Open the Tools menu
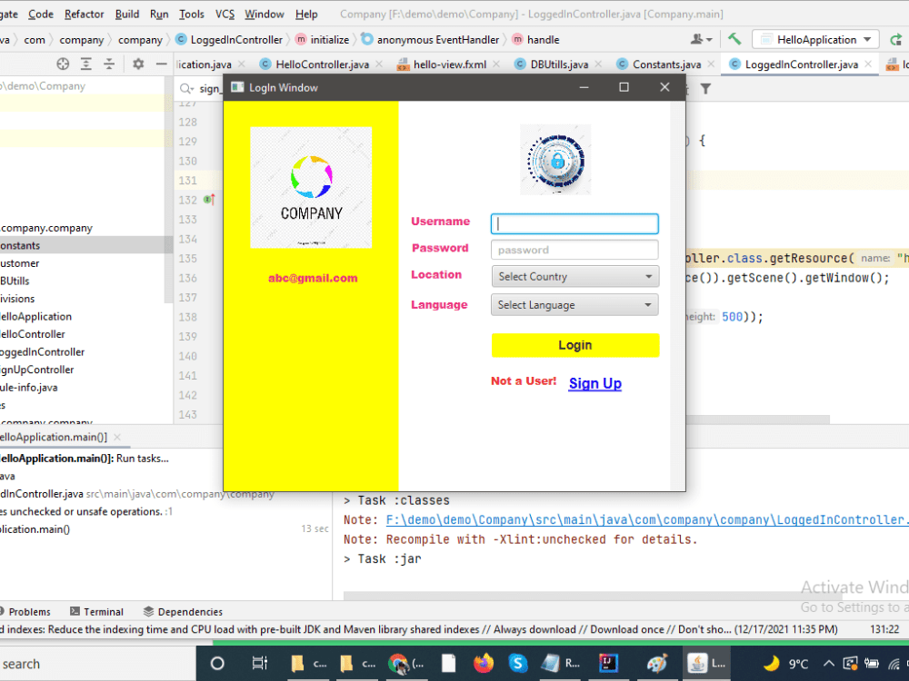The image size is (909, 681). (x=191, y=14)
